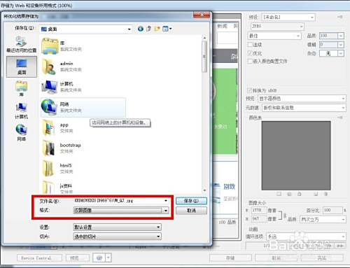This screenshot has width=350, height=268.
Task: Expand the 格式 dropdown in save dialog
Action: point(121,211)
